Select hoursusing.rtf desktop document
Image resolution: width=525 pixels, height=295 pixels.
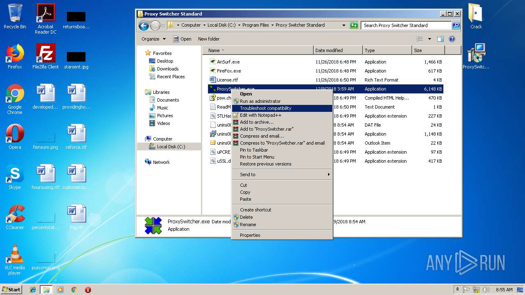(x=46, y=177)
